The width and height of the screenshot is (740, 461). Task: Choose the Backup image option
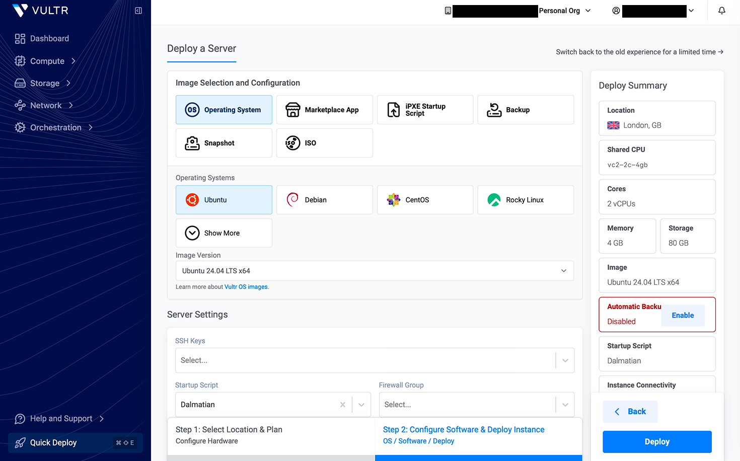tap(526, 110)
